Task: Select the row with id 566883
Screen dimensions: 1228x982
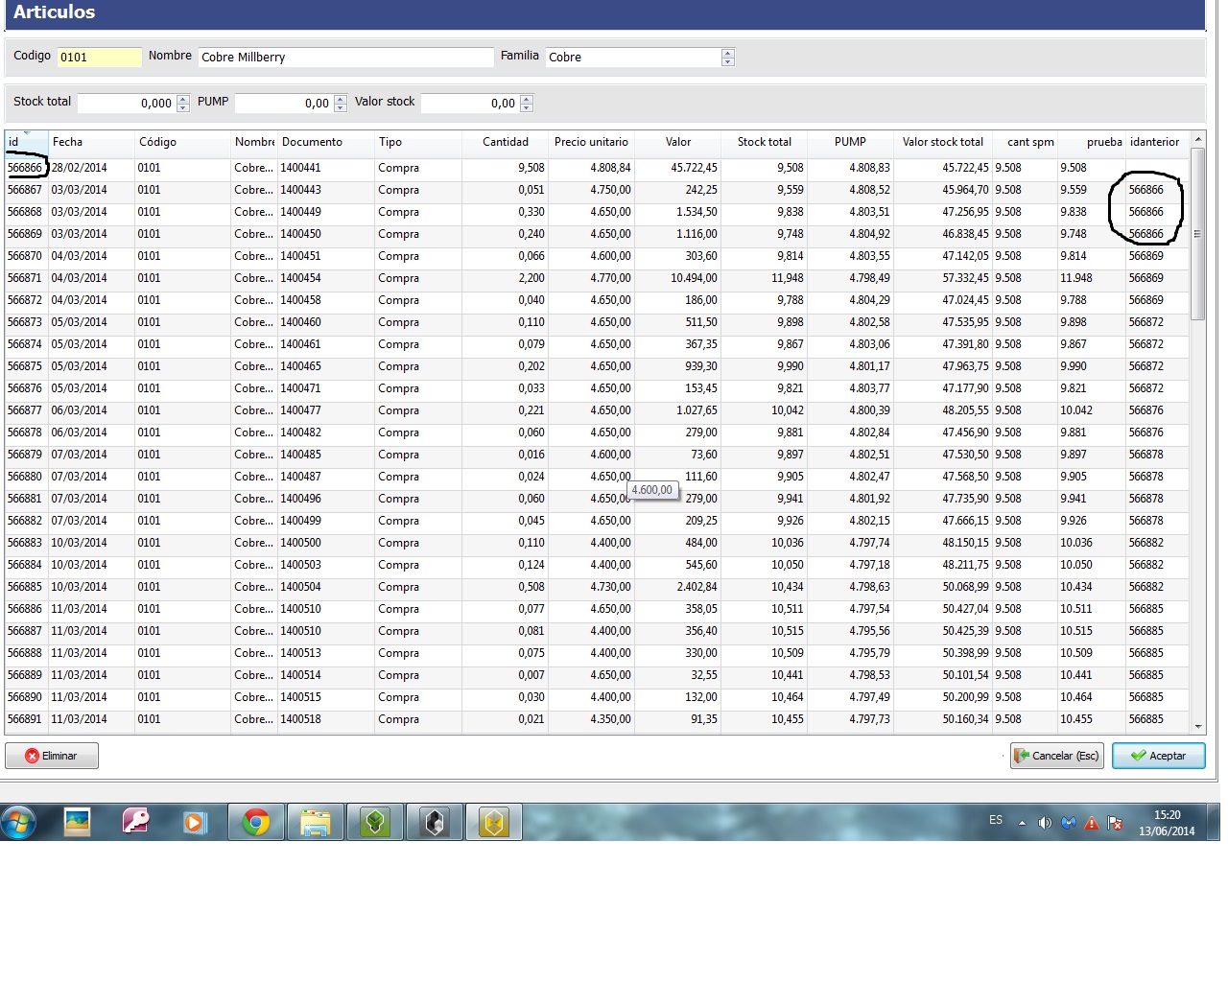Action: [x=597, y=543]
